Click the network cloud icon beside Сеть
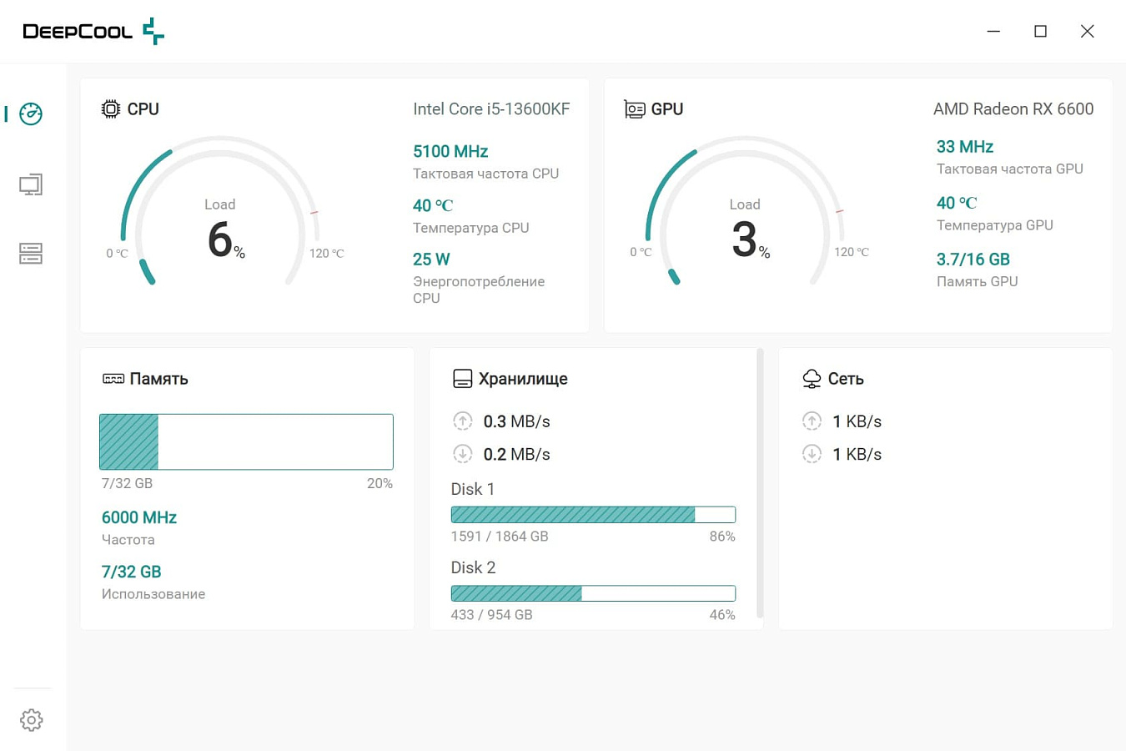Viewport: 1126px width, 751px height. coord(812,379)
